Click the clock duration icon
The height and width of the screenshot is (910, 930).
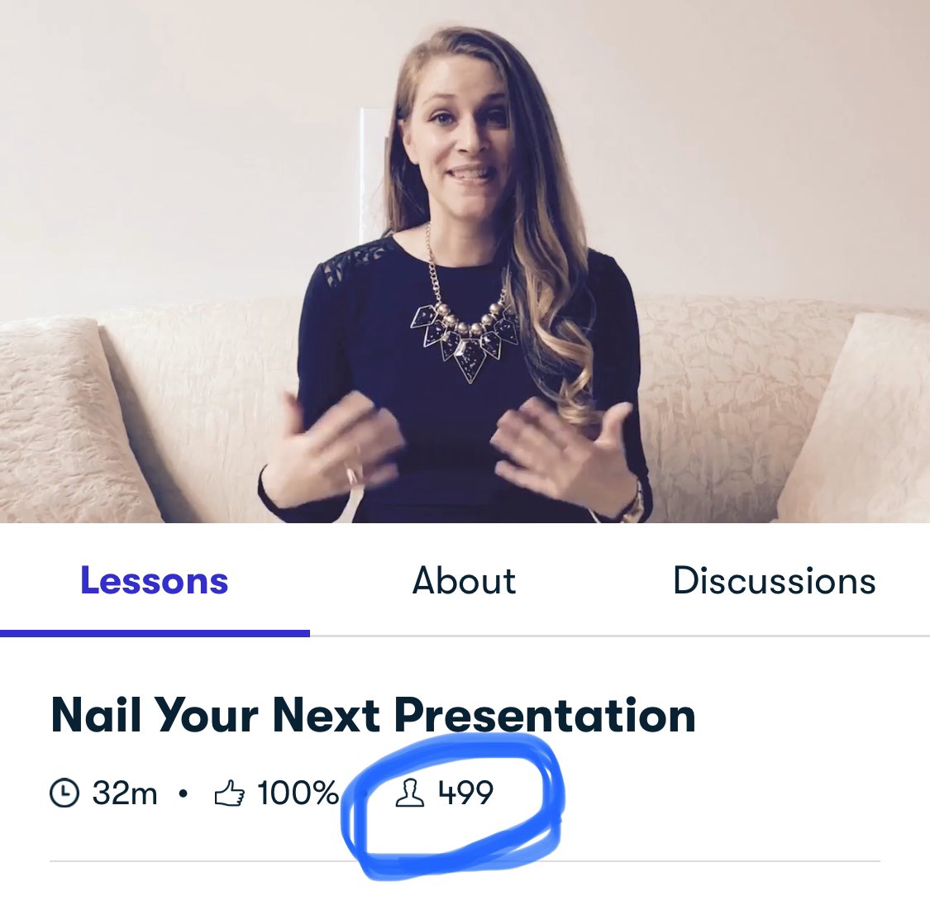click(64, 793)
